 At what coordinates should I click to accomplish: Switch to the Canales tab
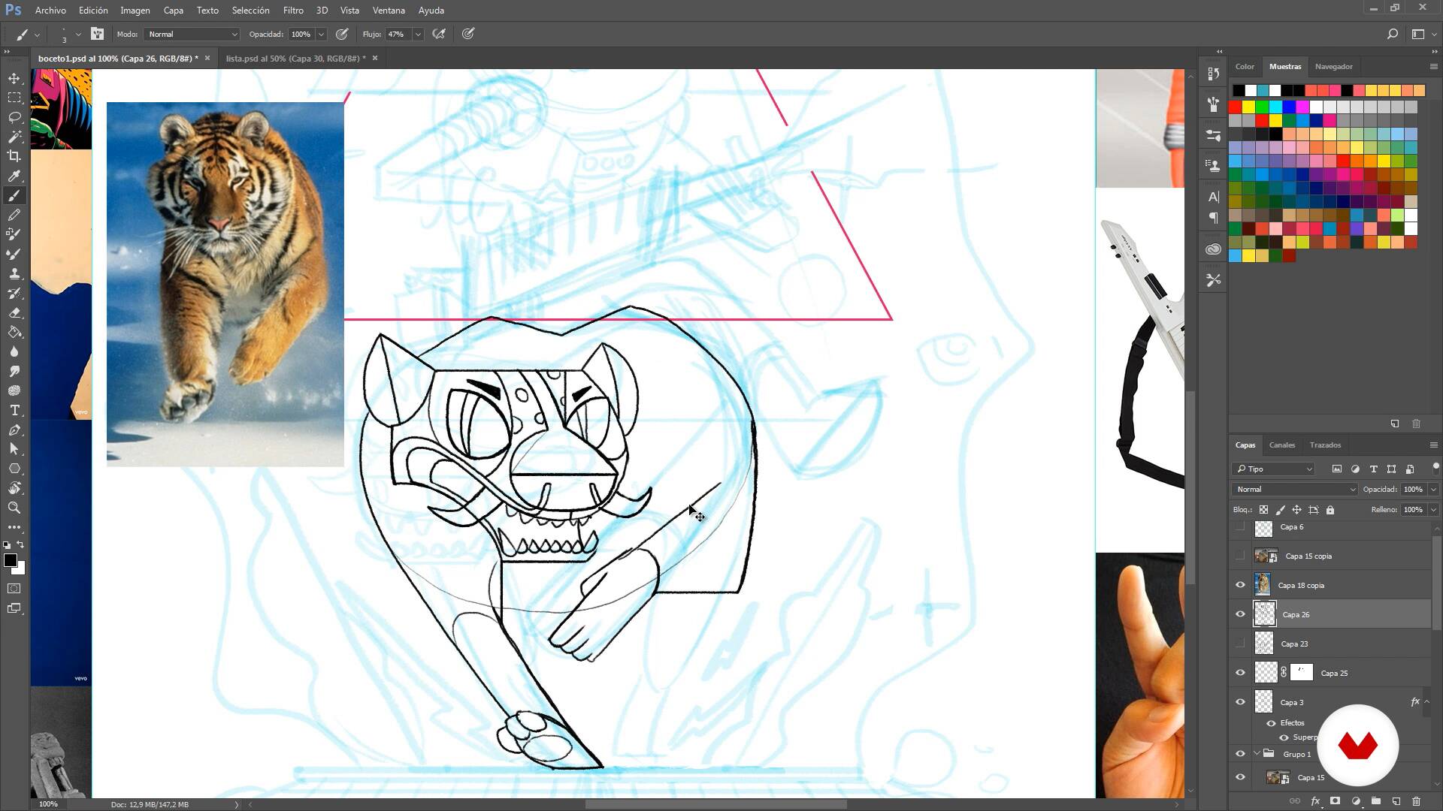click(1281, 445)
